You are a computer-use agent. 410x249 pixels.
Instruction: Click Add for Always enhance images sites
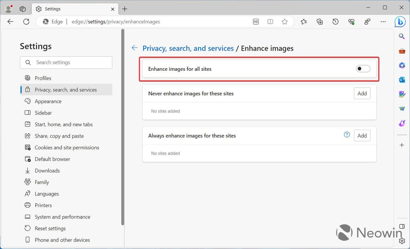(x=362, y=136)
